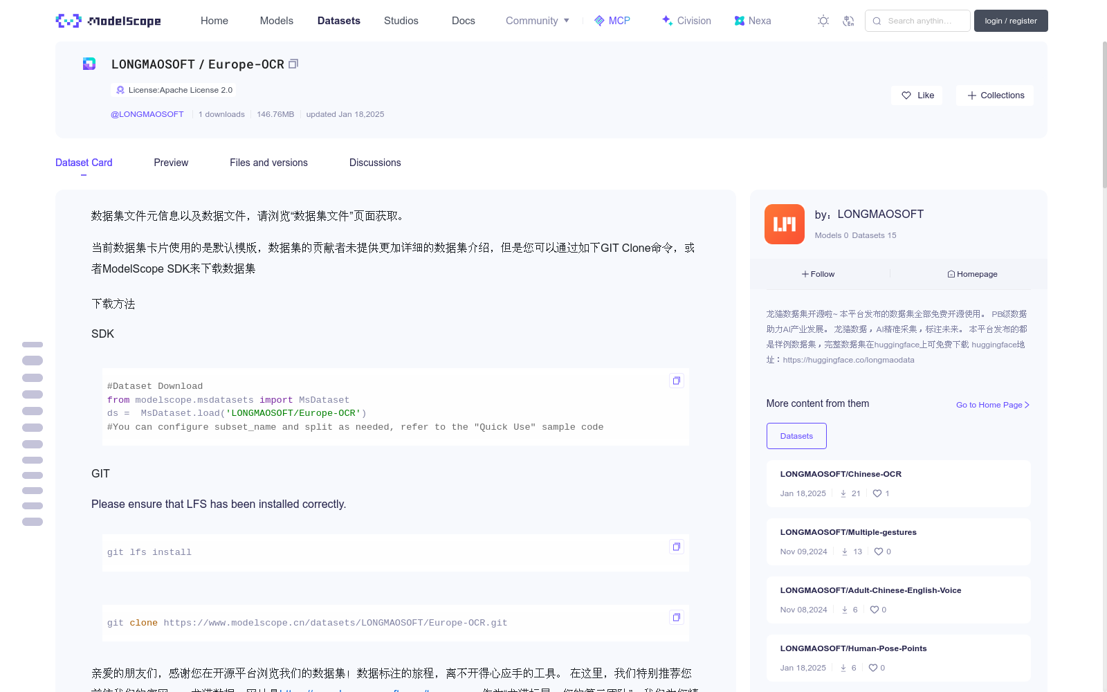
Task: Click the Apache License badge icon
Action: [x=120, y=90]
